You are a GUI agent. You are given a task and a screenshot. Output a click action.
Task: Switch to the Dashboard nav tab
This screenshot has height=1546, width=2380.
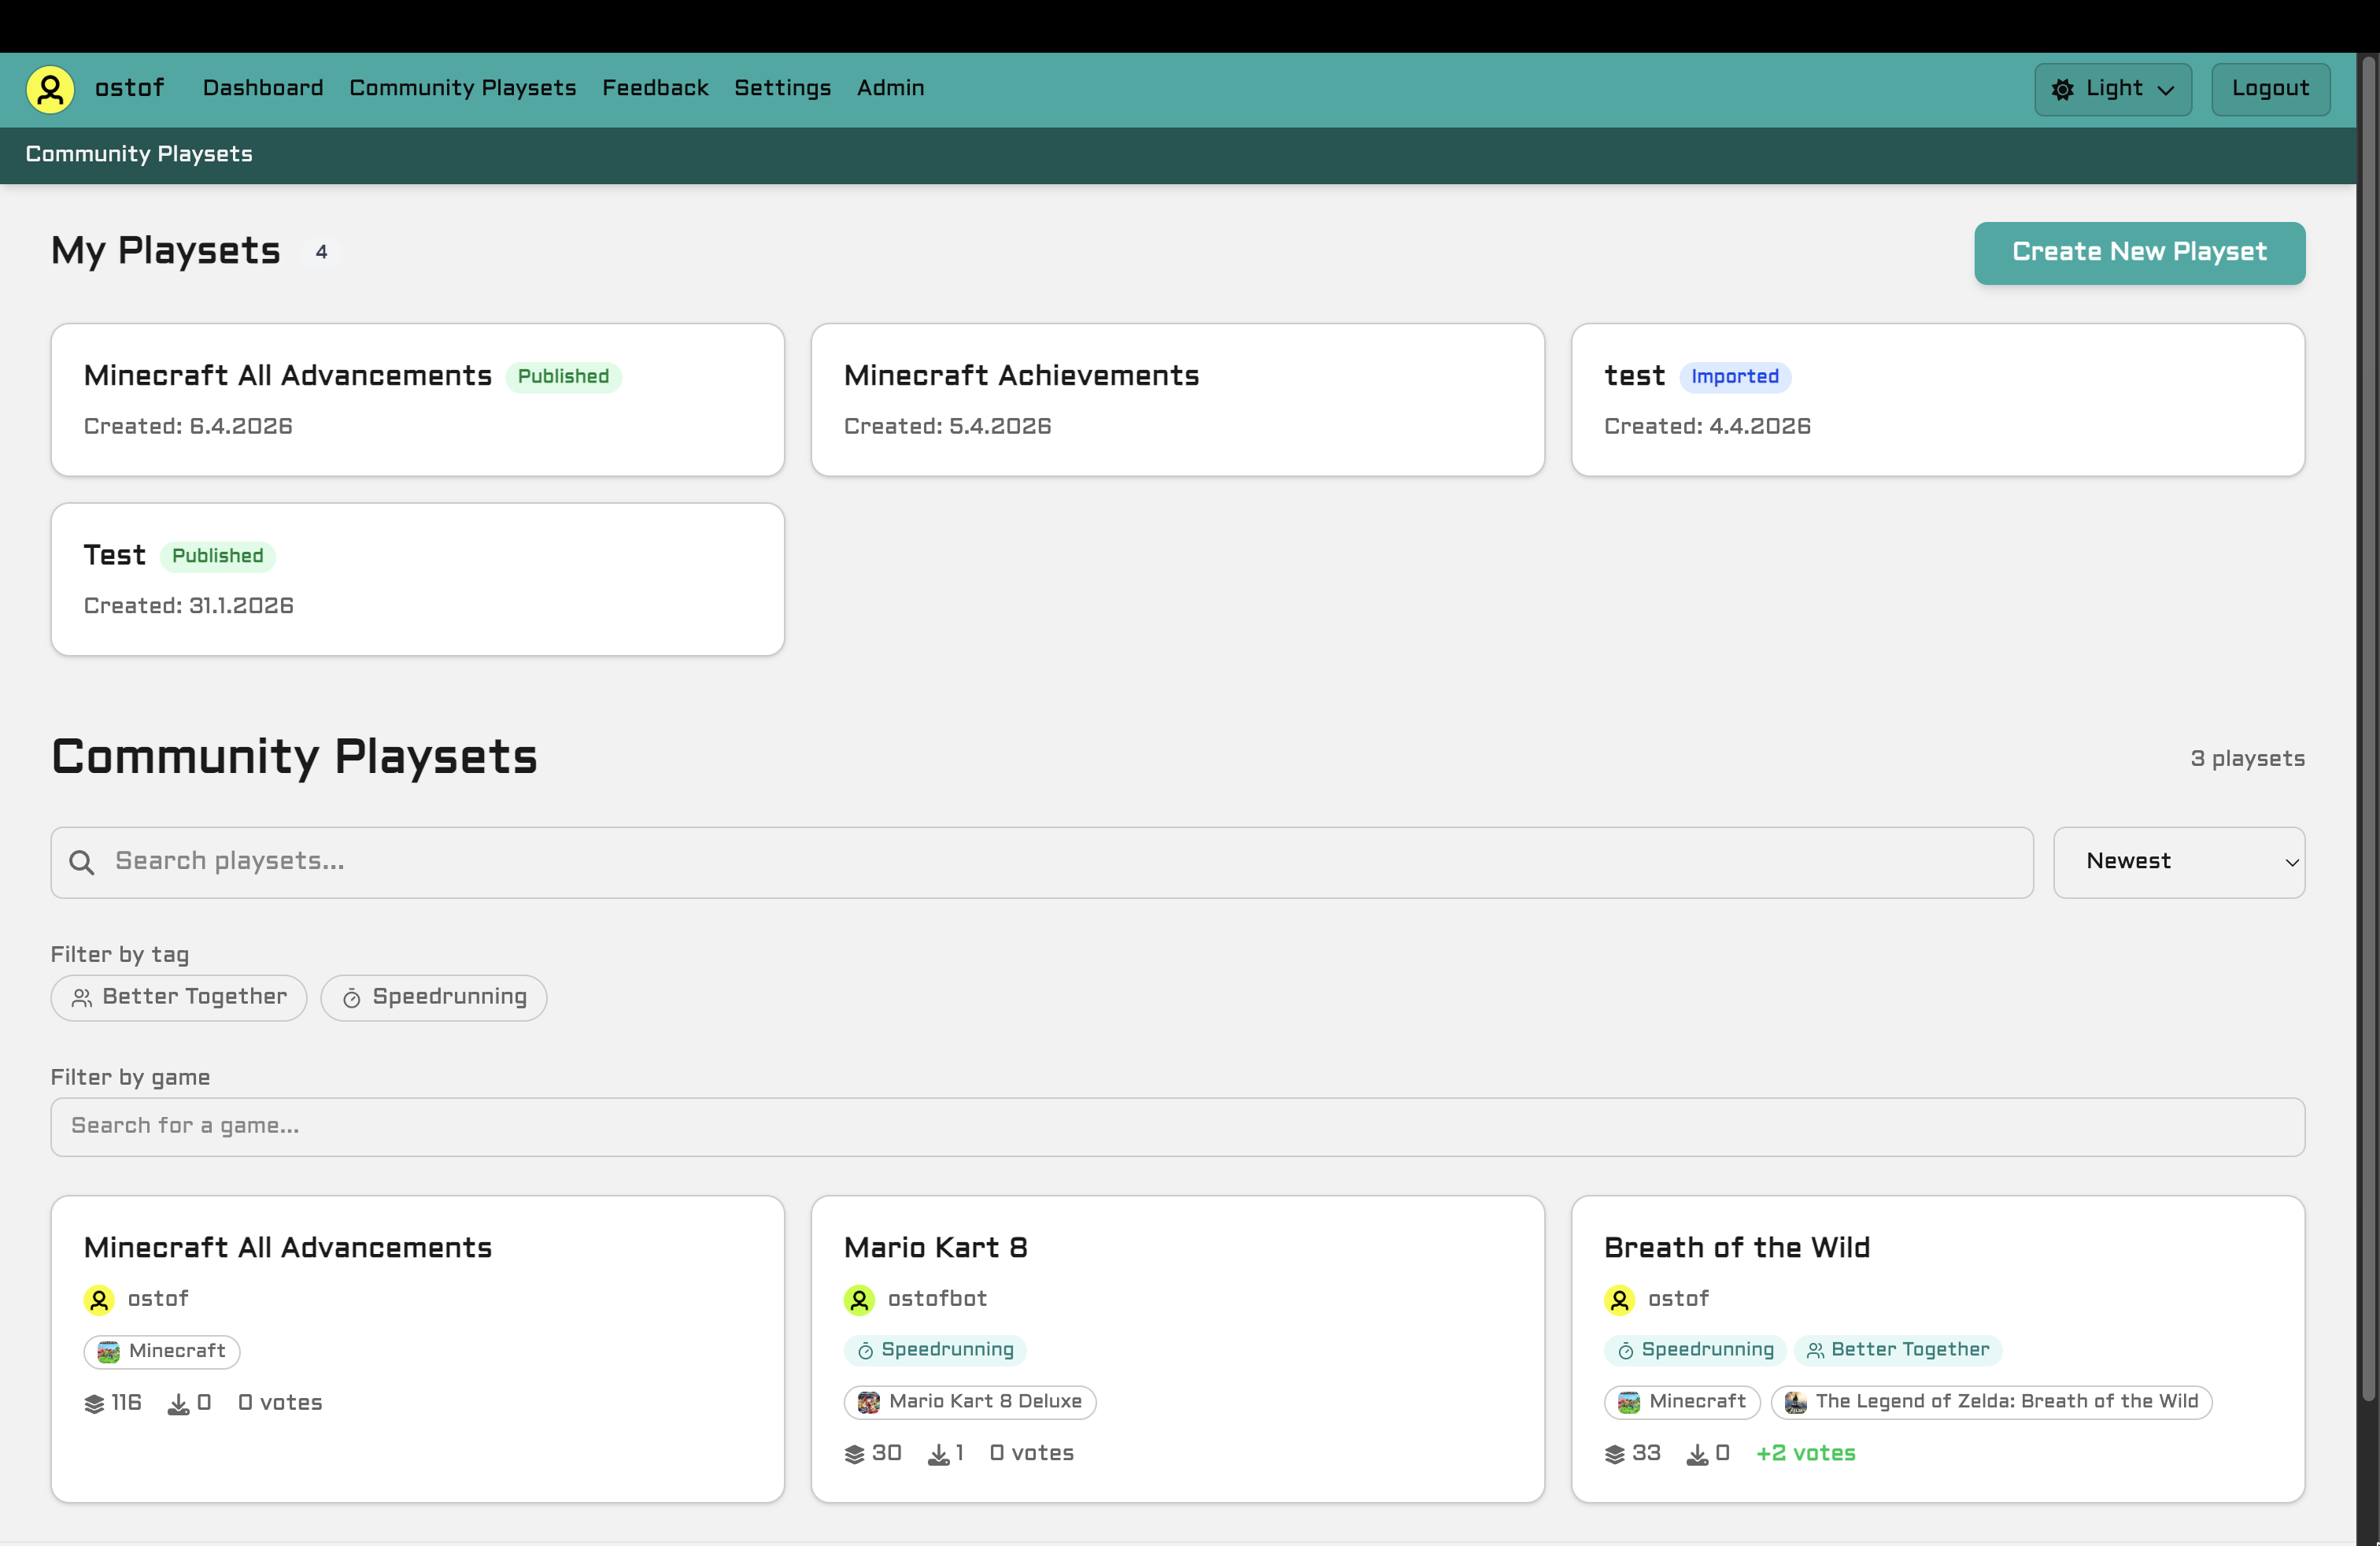point(262,88)
